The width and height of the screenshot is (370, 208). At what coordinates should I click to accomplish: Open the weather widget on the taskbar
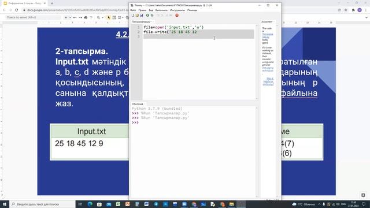(304, 204)
